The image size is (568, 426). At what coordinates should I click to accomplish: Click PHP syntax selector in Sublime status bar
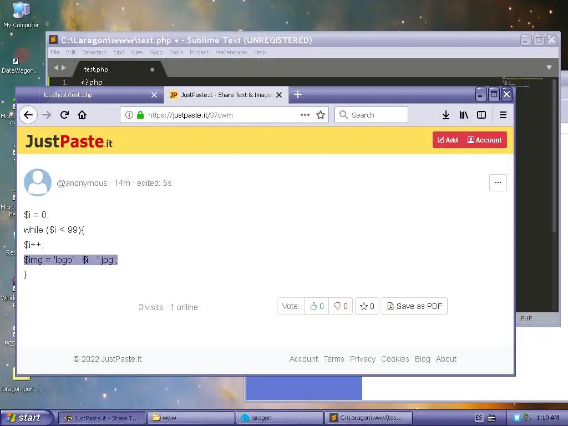[x=526, y=318]
